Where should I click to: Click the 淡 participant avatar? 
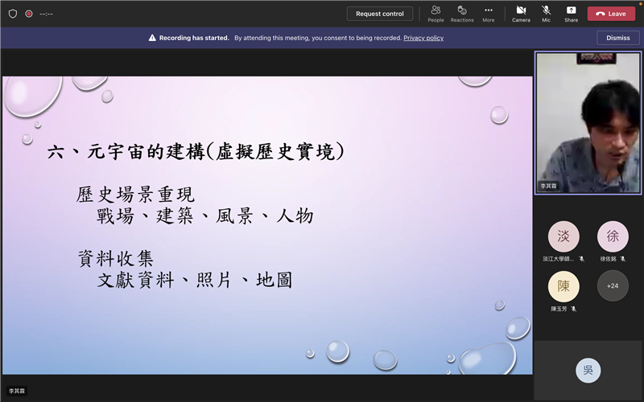pyautogui.click(x=563, y=236)
